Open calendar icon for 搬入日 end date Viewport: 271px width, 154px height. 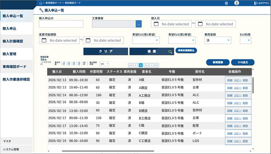pyautogui.click(x=200, y=24)
